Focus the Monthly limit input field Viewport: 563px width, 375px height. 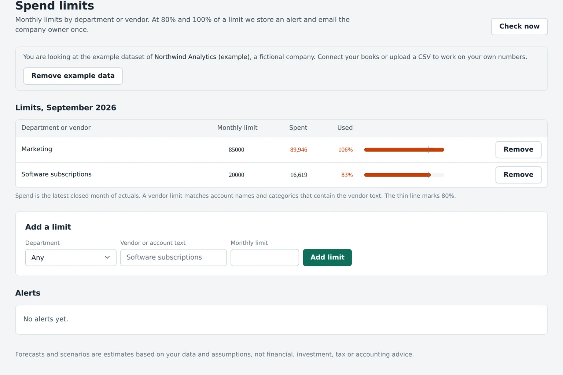265,257
